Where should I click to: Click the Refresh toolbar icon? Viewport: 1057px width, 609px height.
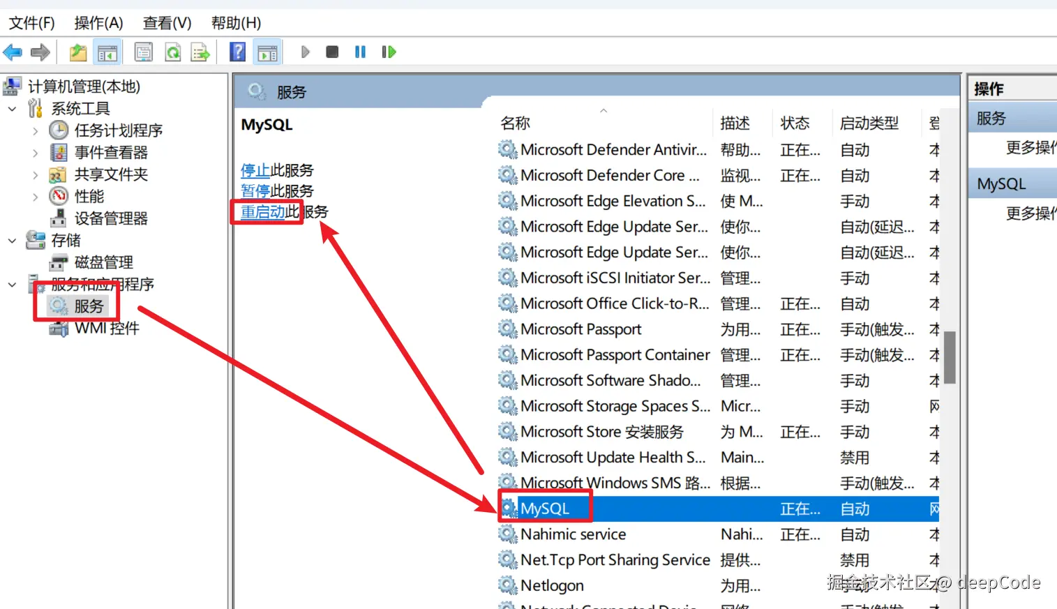(172, 52)
